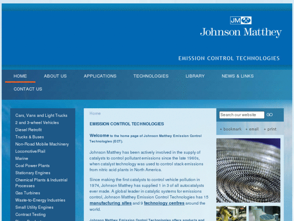Viewport: 294px width, 221px height.
Task: Click the Johnson Matthey wordmark
Action: coord(241,32)
